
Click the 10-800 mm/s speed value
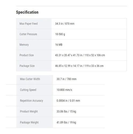[x=64, y=90]
